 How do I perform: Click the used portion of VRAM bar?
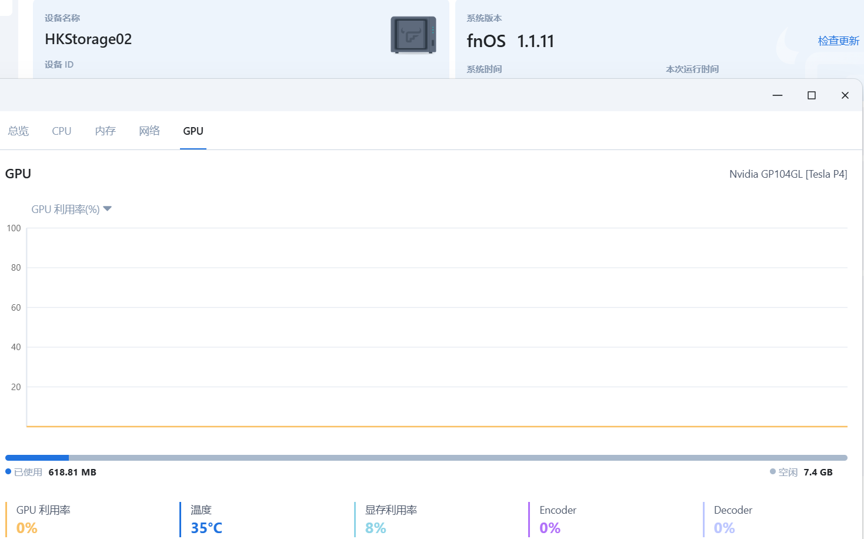(36, 458)
